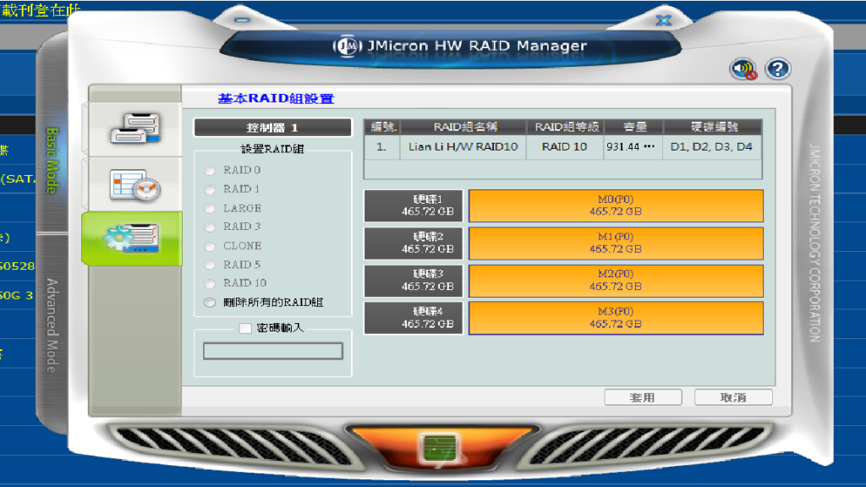Select the 硬碟1 465.72 GB disk block

click(x=413, y=205)
